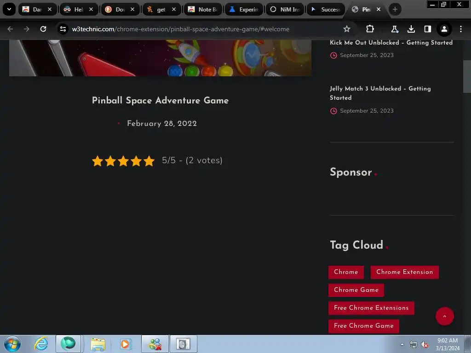Screen dimensions: 471x353
Task: Rate two stars on the rating widget
Action: [x=110, y=161]
